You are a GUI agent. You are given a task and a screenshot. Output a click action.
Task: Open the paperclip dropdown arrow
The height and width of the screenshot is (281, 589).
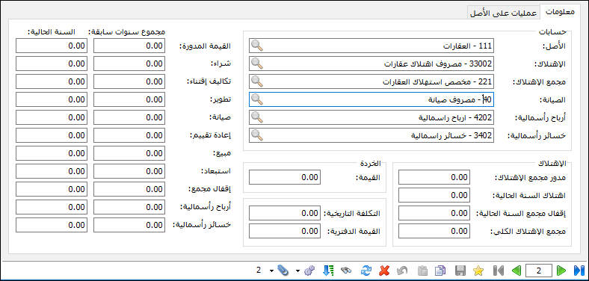coord(271,271)
